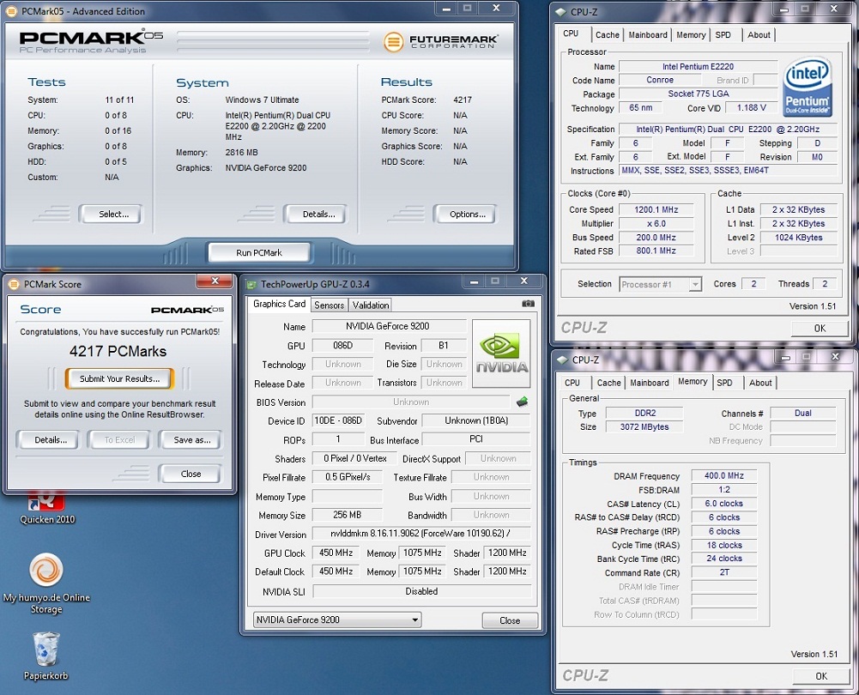Image resolution: width=859 pixels, height=695 pixels.
Task: Switch to the Sensors tab in GPU-Z
Action: coord(330,305)
